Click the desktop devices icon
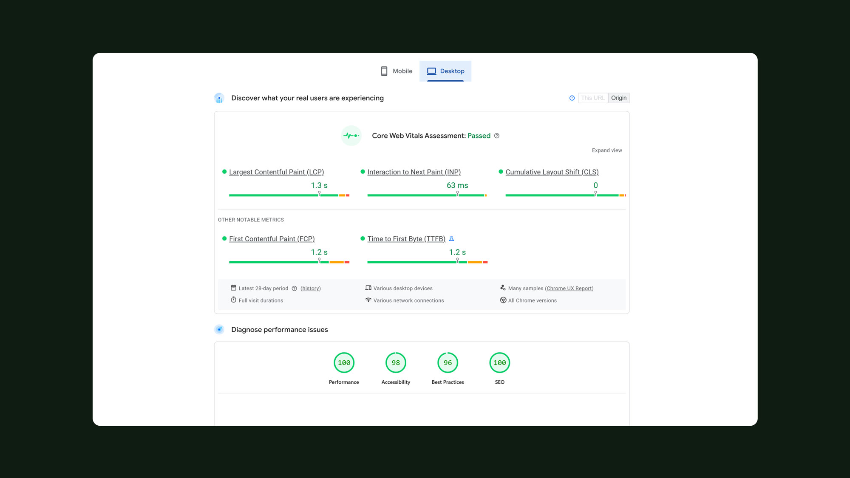Viewport: 850px width, 478px height. pyautogui.click(x=368, y=288)
